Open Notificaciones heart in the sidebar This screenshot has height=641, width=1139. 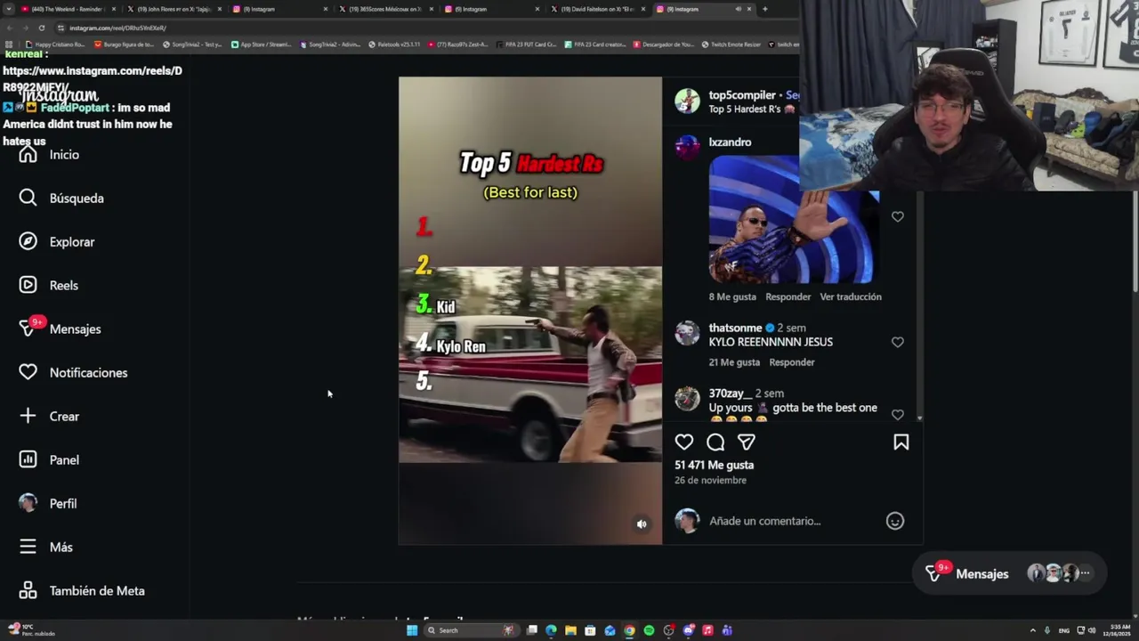pos(73,373)
